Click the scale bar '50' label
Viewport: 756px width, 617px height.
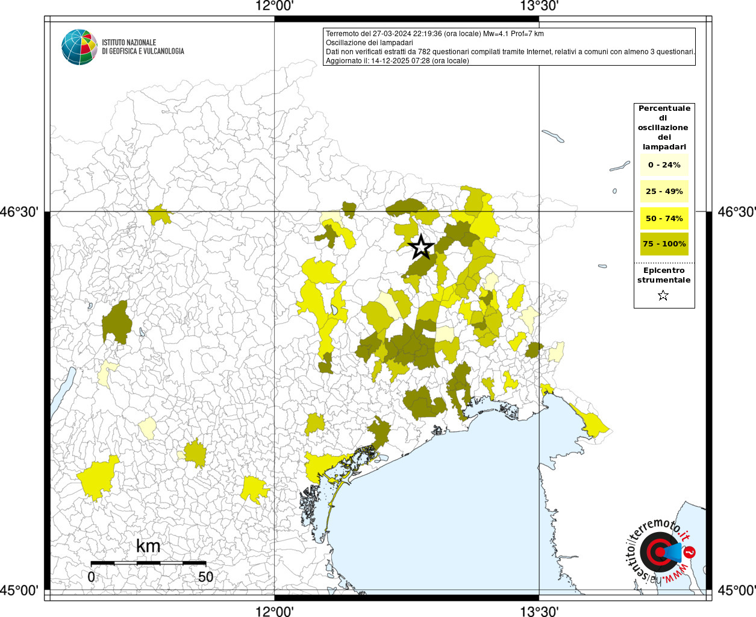[205, 577]
